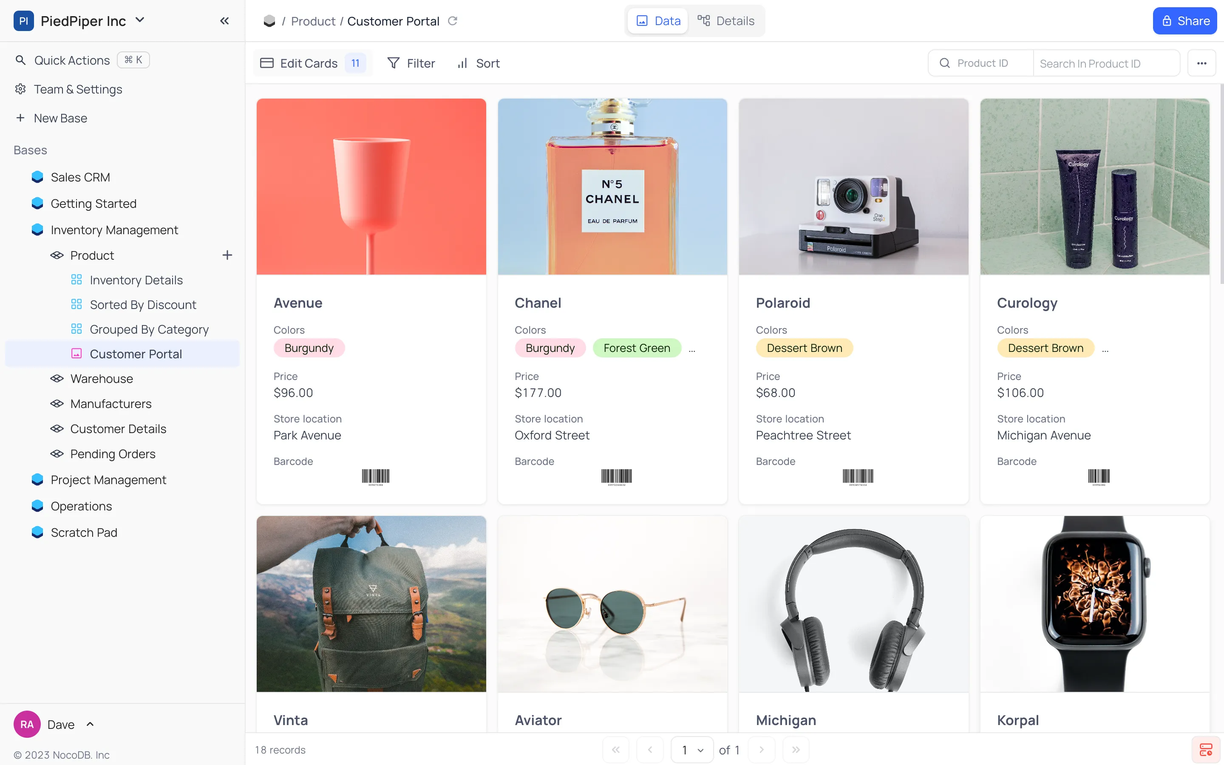This screenshot has width=1224, height=765.
Task: Click the Search In Product ID field
Action: pos(1106,63)
